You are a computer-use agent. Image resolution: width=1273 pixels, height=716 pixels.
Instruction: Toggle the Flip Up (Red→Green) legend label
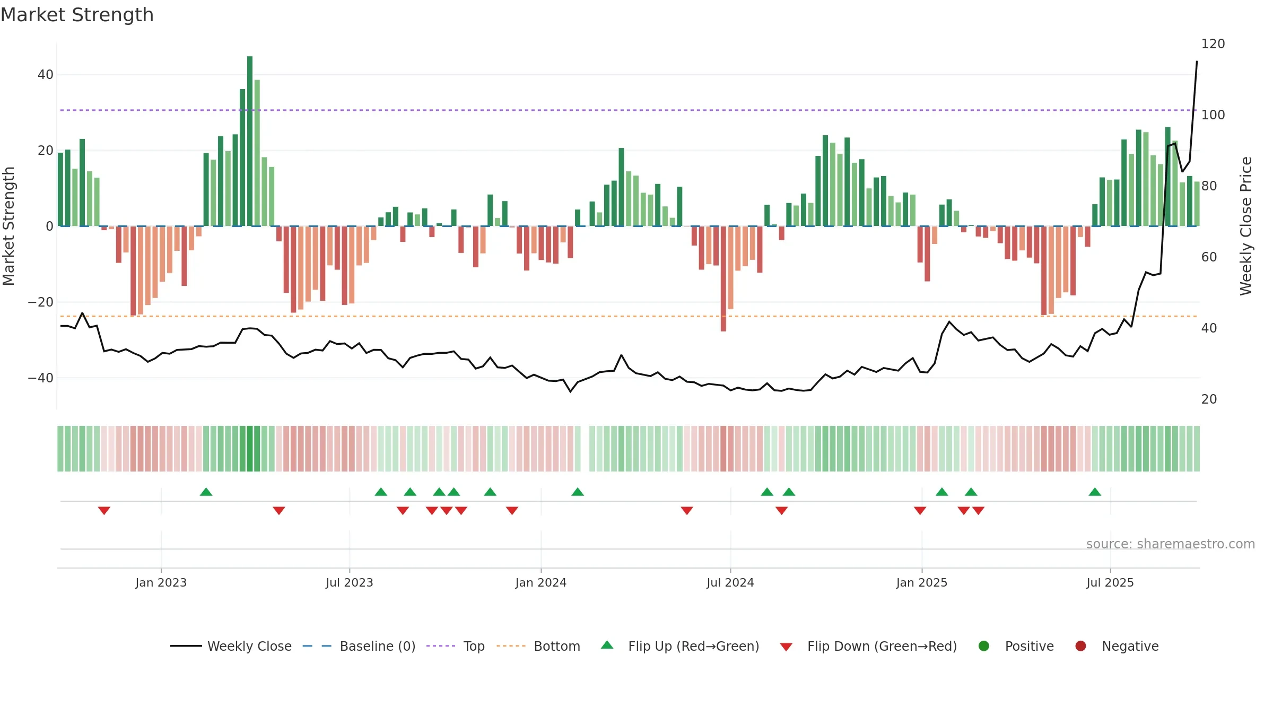(694, 646)
